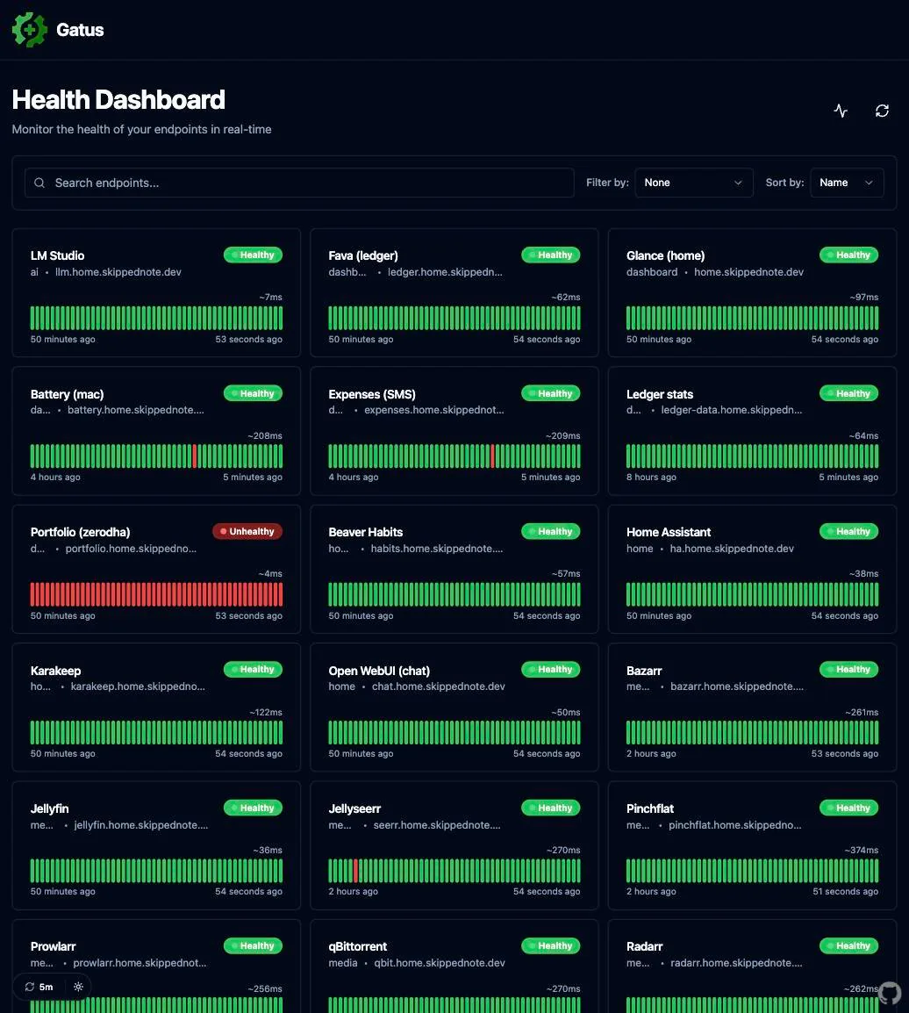Open the 5m auto-refresh interval control
The height and width of the screenshot is (1013, 909).
click(x=39, y=987)
